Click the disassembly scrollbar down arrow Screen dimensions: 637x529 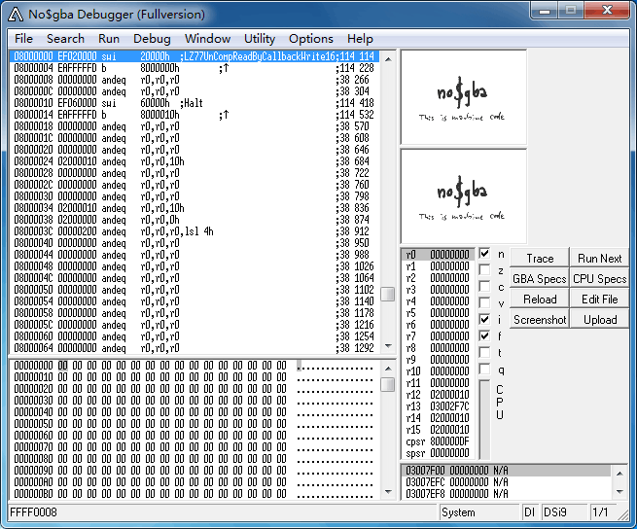(388, 346)
